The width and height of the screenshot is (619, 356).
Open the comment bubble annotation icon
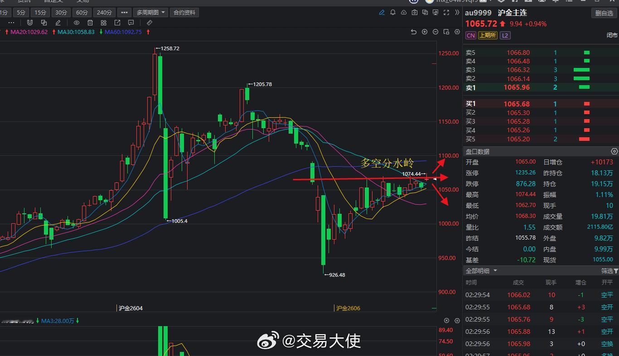pyautogui.click(x=131, y=22)
